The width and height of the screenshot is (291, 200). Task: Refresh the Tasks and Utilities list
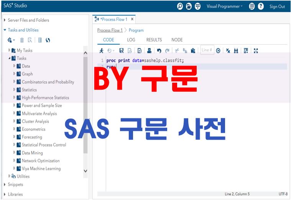48,40
